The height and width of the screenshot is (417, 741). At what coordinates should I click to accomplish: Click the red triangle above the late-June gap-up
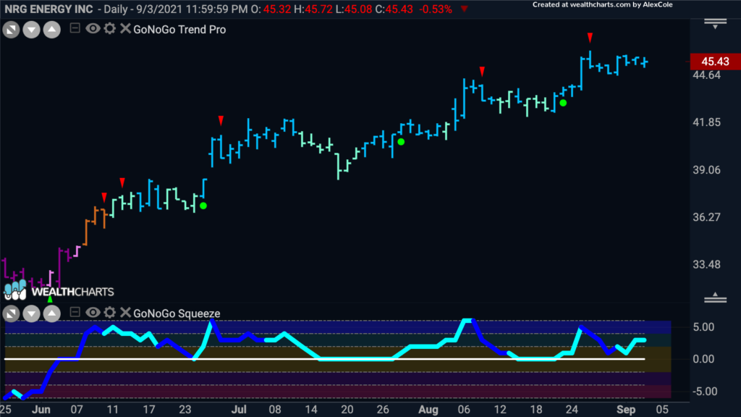click(x=221, y=121)
